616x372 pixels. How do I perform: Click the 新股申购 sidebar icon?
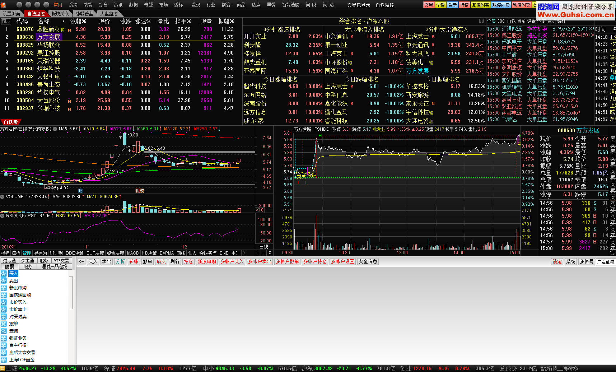[4, 288]
